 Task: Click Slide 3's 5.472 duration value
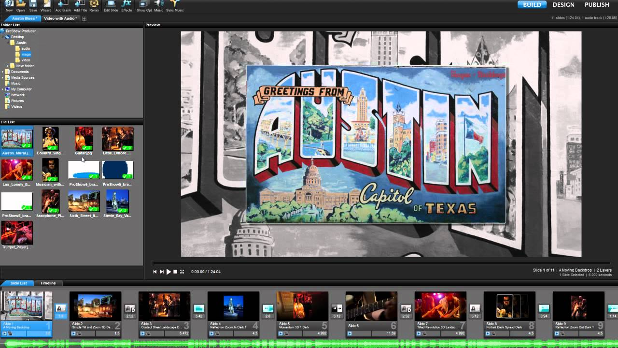click(x=184, y=333)
